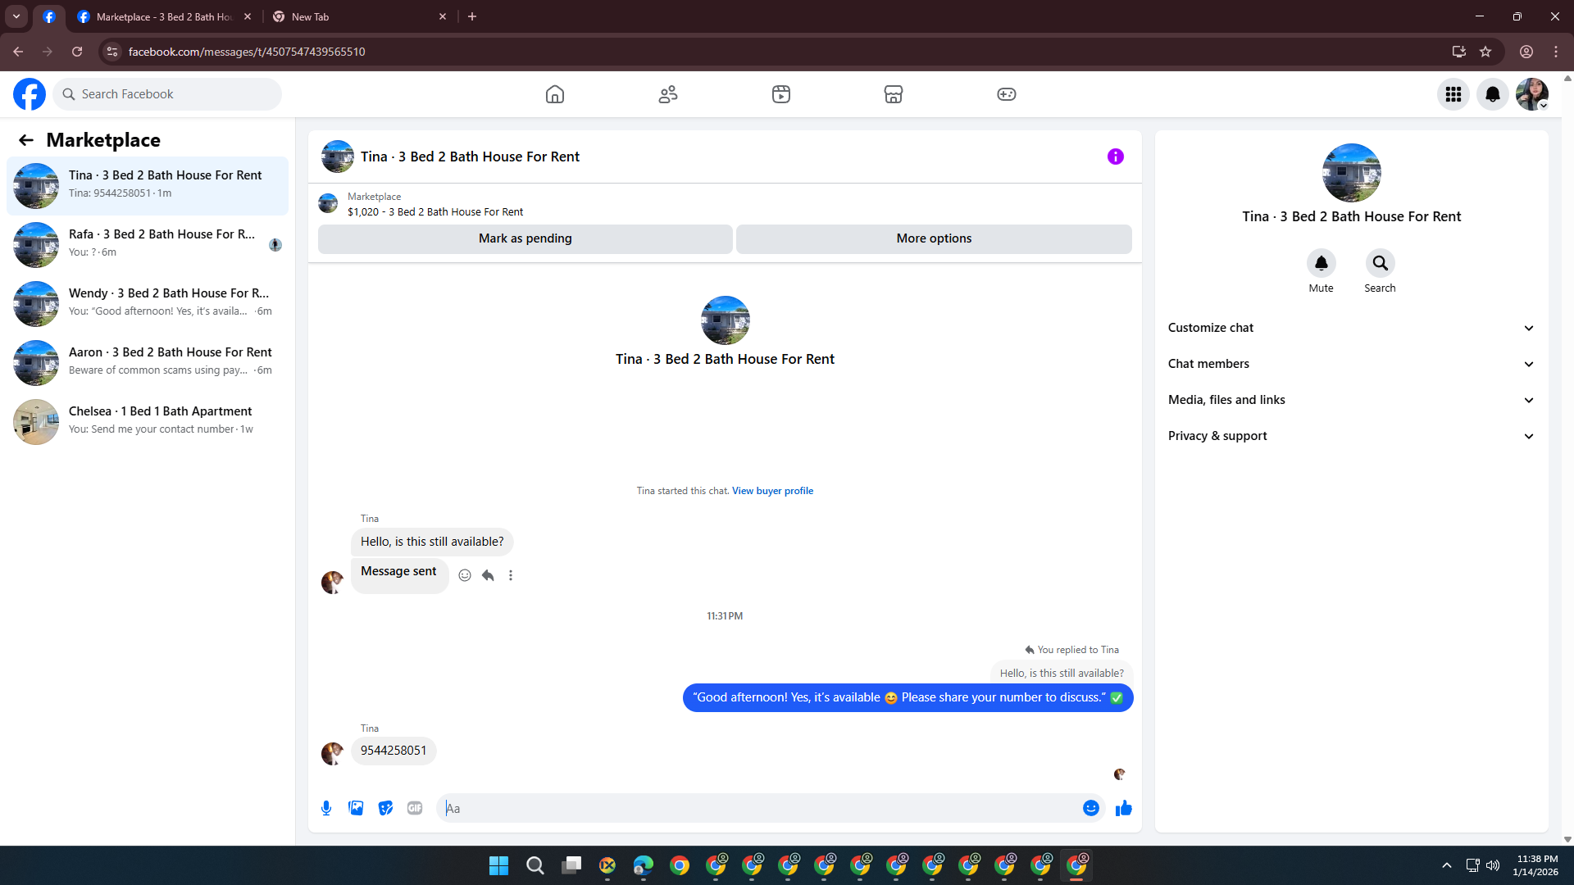Send a thumbs-up like
Viewport: 1574px width, 885px height.
[1123, 808]
